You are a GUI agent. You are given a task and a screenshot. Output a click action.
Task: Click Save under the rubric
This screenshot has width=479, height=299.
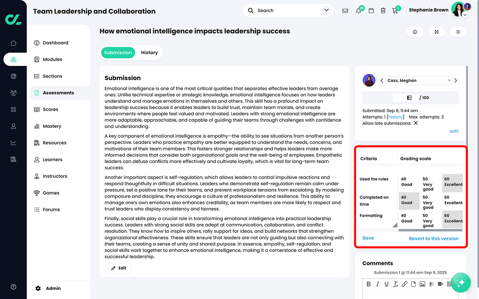tap(368, 238)
